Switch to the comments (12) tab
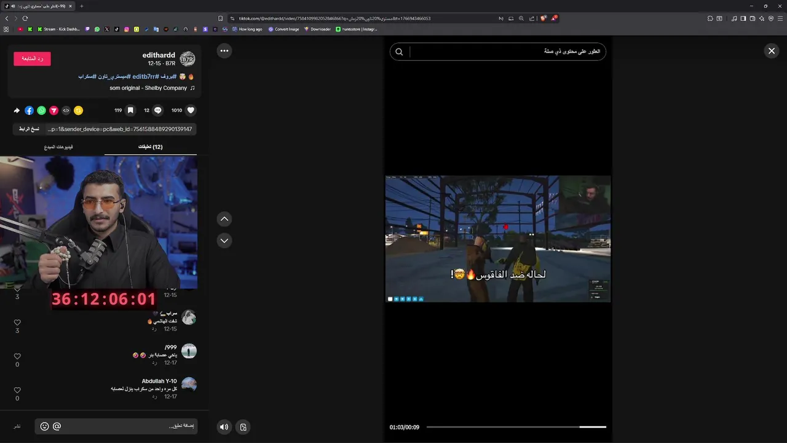Viewport: 787px width, 443px height. coord(151,147)
